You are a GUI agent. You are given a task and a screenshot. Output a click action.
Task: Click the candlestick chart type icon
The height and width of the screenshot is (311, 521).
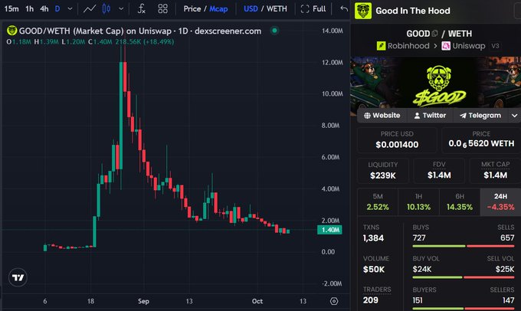point(106,9)
